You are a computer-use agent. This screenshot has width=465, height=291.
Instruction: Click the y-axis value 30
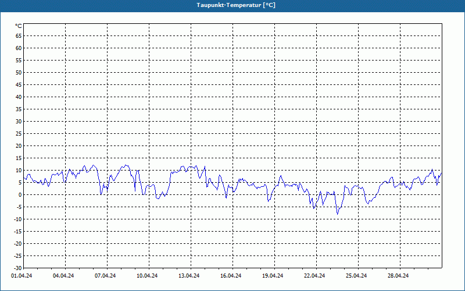click(x=19, y=122)
